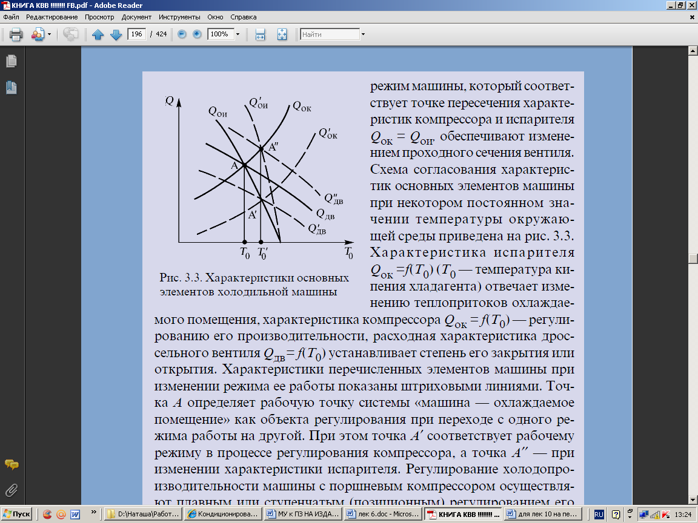Switch to для лек 10 на пе... taskbar button
Image resolution: width=698 pixels, height=523 pixels.
[x=543, y=514]
